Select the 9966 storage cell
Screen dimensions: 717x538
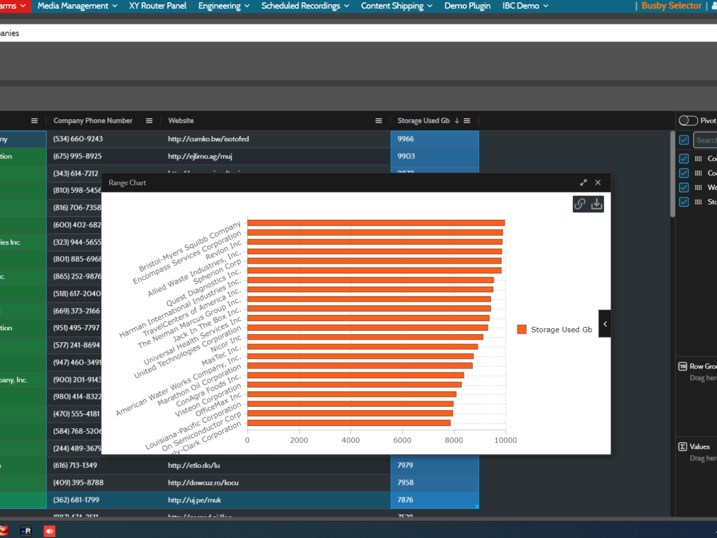point(435,139)
